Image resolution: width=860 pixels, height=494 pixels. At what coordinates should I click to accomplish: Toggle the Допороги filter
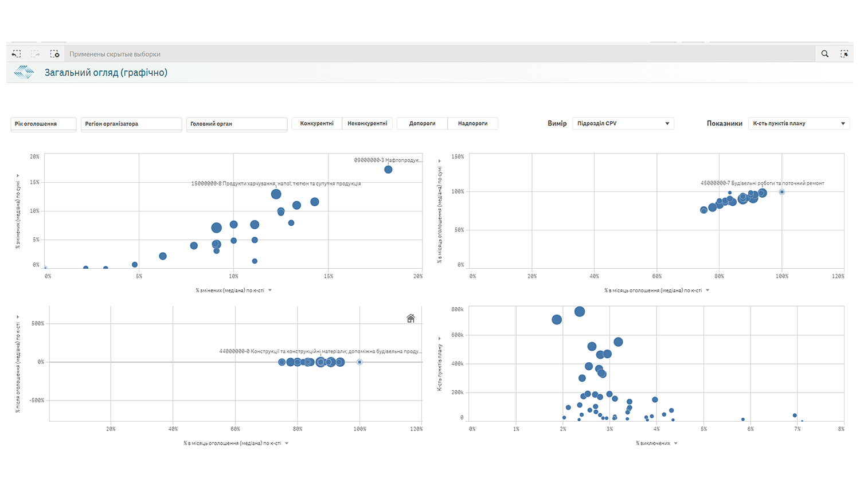pos(422,123)
